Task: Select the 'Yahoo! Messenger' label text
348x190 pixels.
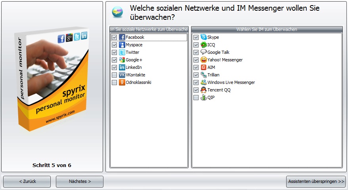Action: pos(225,60)
